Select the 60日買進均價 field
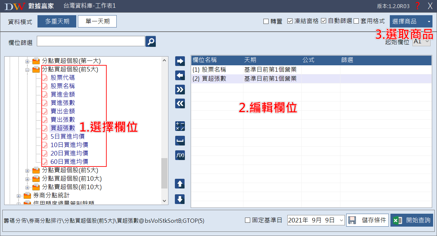437x236 pixels. pos(69,162)
